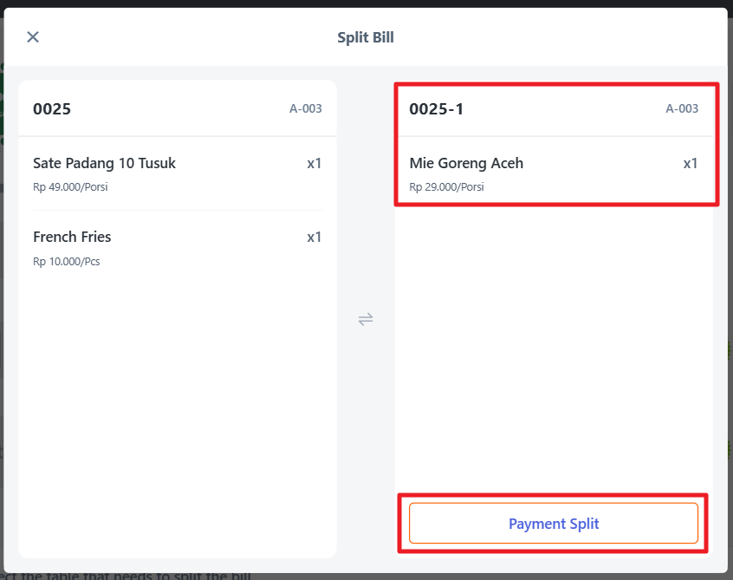The width and height of the screenshot is (733, 580).
Task: Click the Rp 10.000/Pcs price text
Action: (x=67, y=261)
